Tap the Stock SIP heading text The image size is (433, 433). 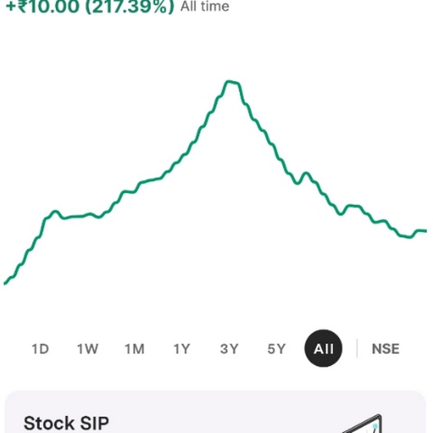[66, 423]
